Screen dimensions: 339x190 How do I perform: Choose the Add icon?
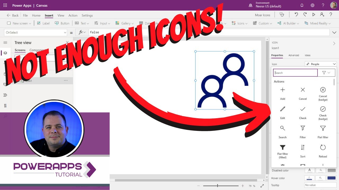point(283,93)
